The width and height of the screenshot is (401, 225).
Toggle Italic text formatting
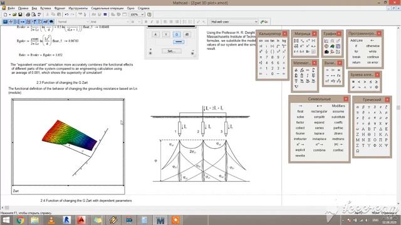pos(152,22)
